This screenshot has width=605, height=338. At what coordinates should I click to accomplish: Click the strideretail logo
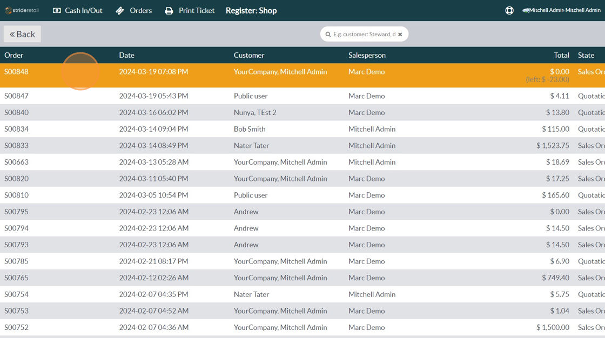click(22, 10)
